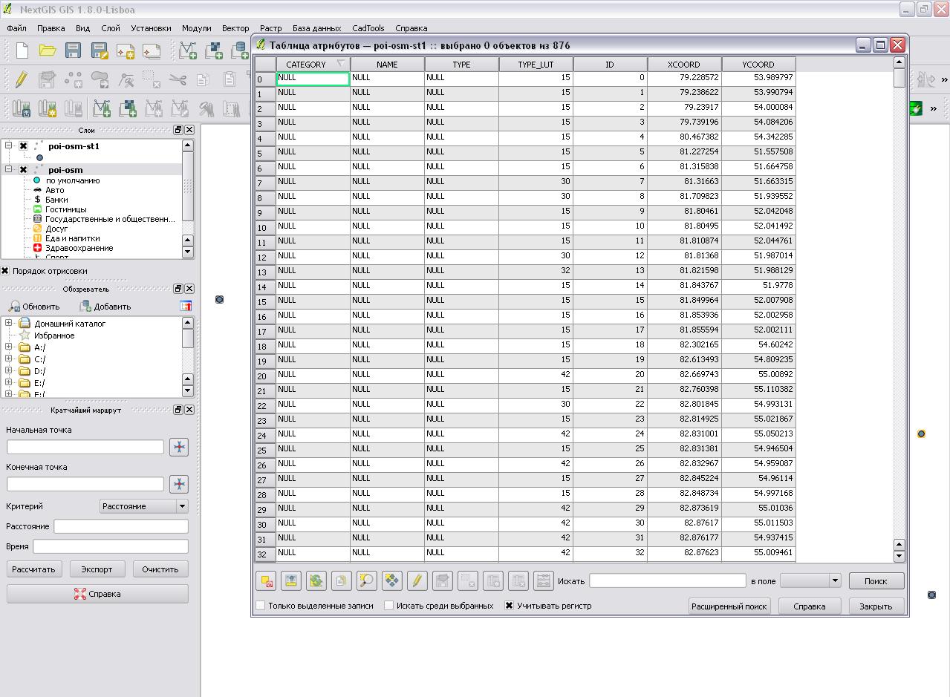Enable the 'Только выделенные записи' checkbox
Viewport: 950px width, 697px height.
[x=261, y=606]
